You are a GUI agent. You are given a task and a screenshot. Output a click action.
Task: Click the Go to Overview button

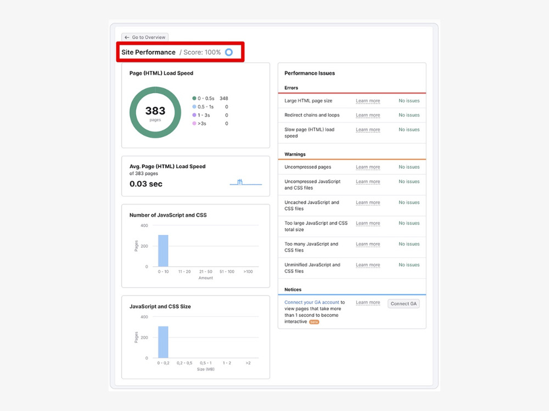click(x=145, y=37)
